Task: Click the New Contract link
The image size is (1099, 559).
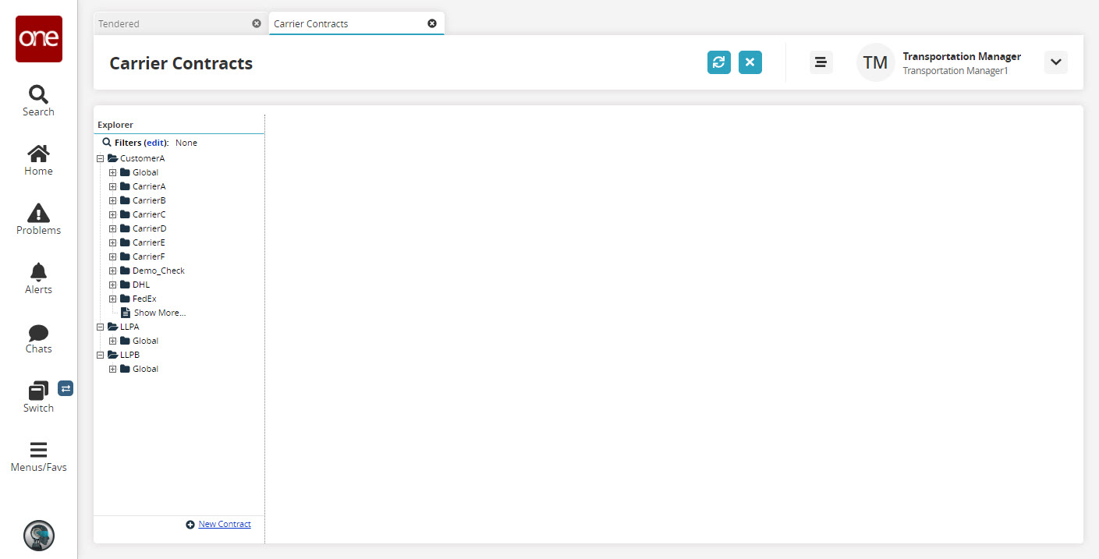Action: (225, 524)
